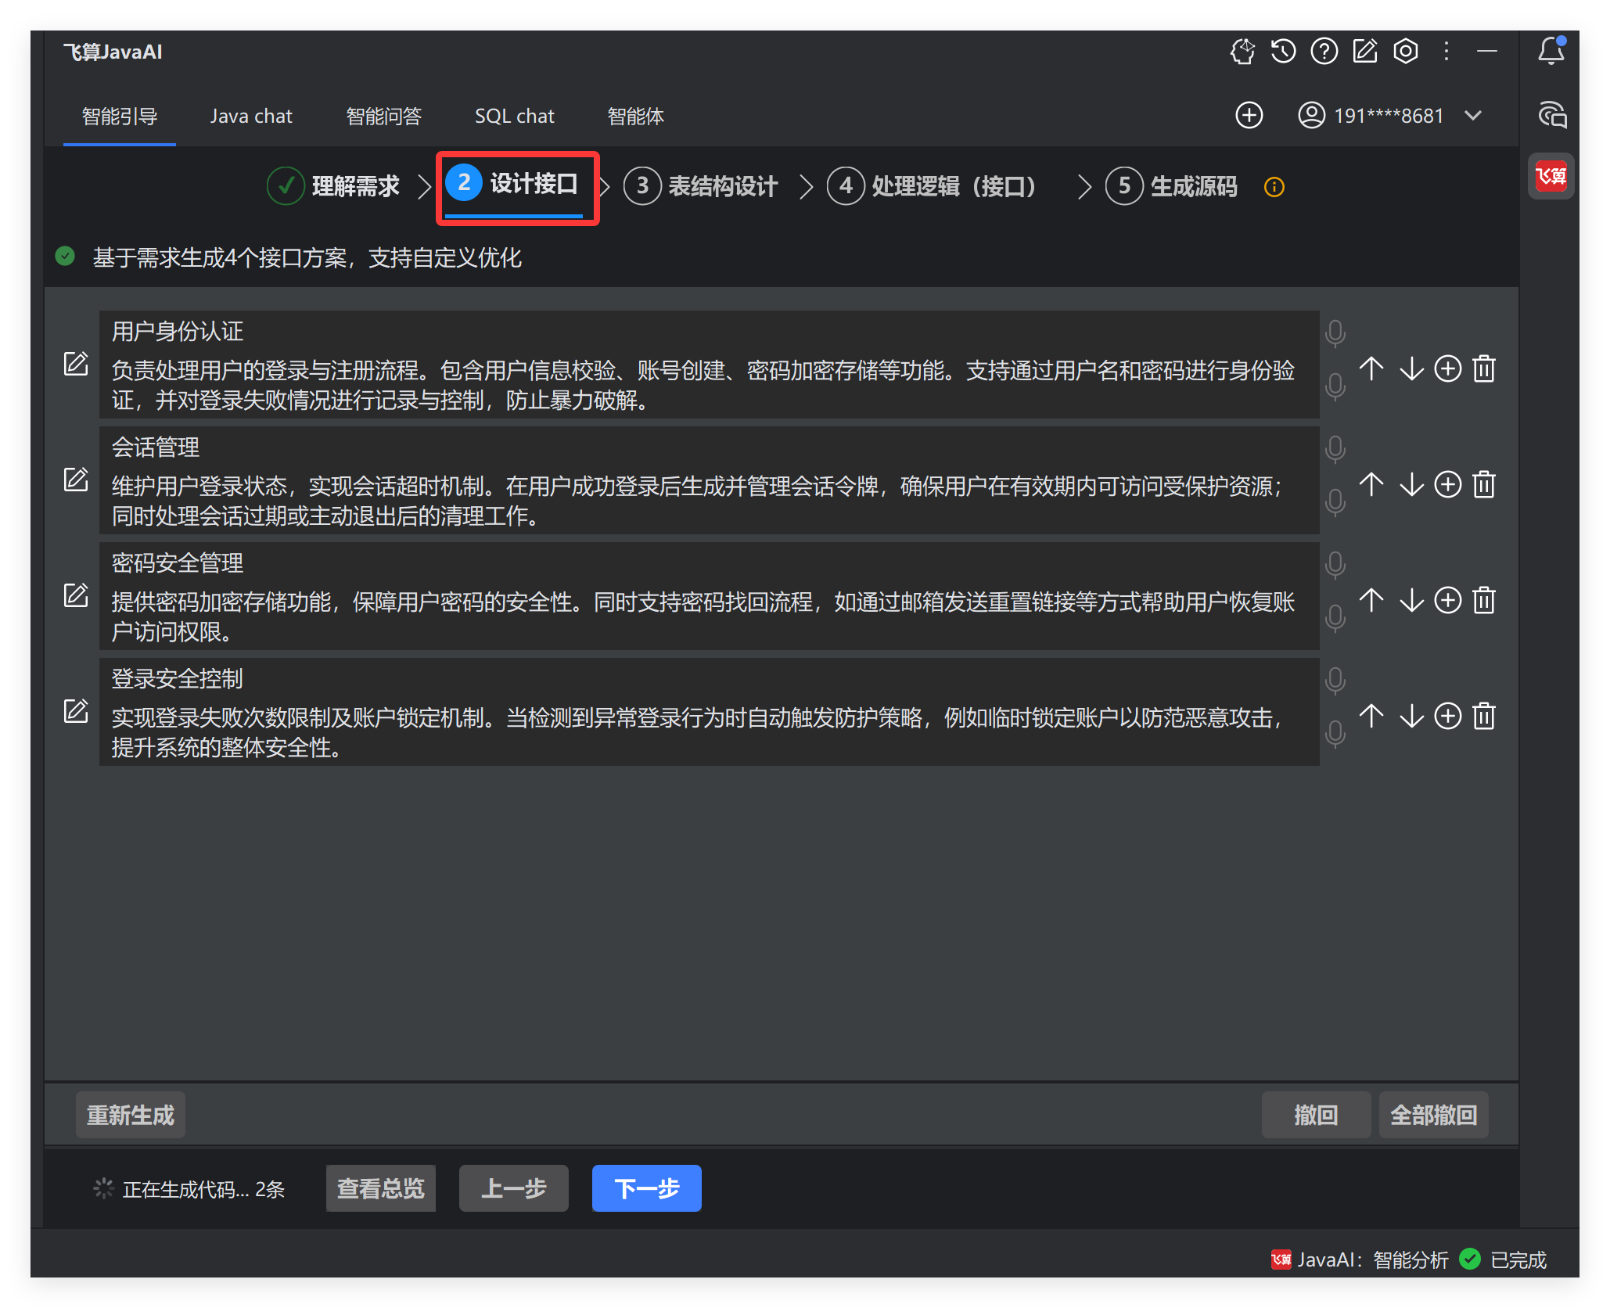
Task: Toggle the description microphone for 会话管理
Action: click(x=1335, y=501)
